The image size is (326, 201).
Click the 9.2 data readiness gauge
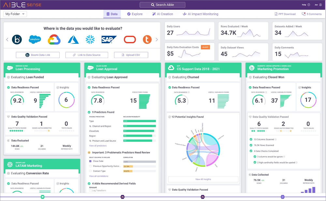pos(17,100)
